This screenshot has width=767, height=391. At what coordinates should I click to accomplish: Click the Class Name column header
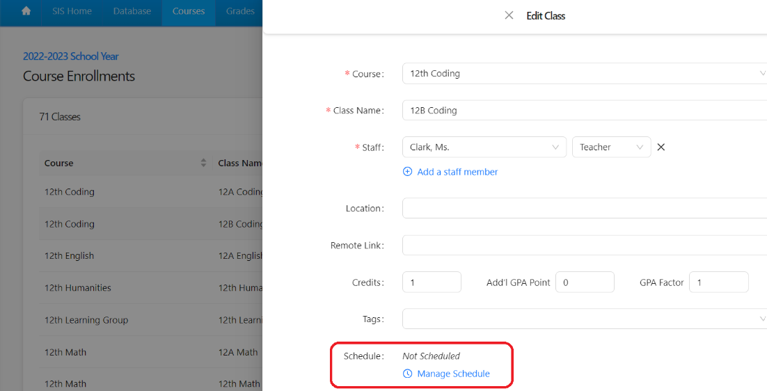coord(240,163)
